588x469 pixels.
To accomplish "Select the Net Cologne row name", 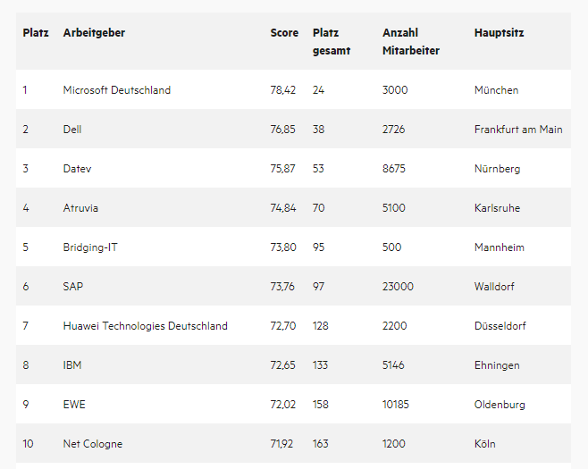I will coord(93,444).
